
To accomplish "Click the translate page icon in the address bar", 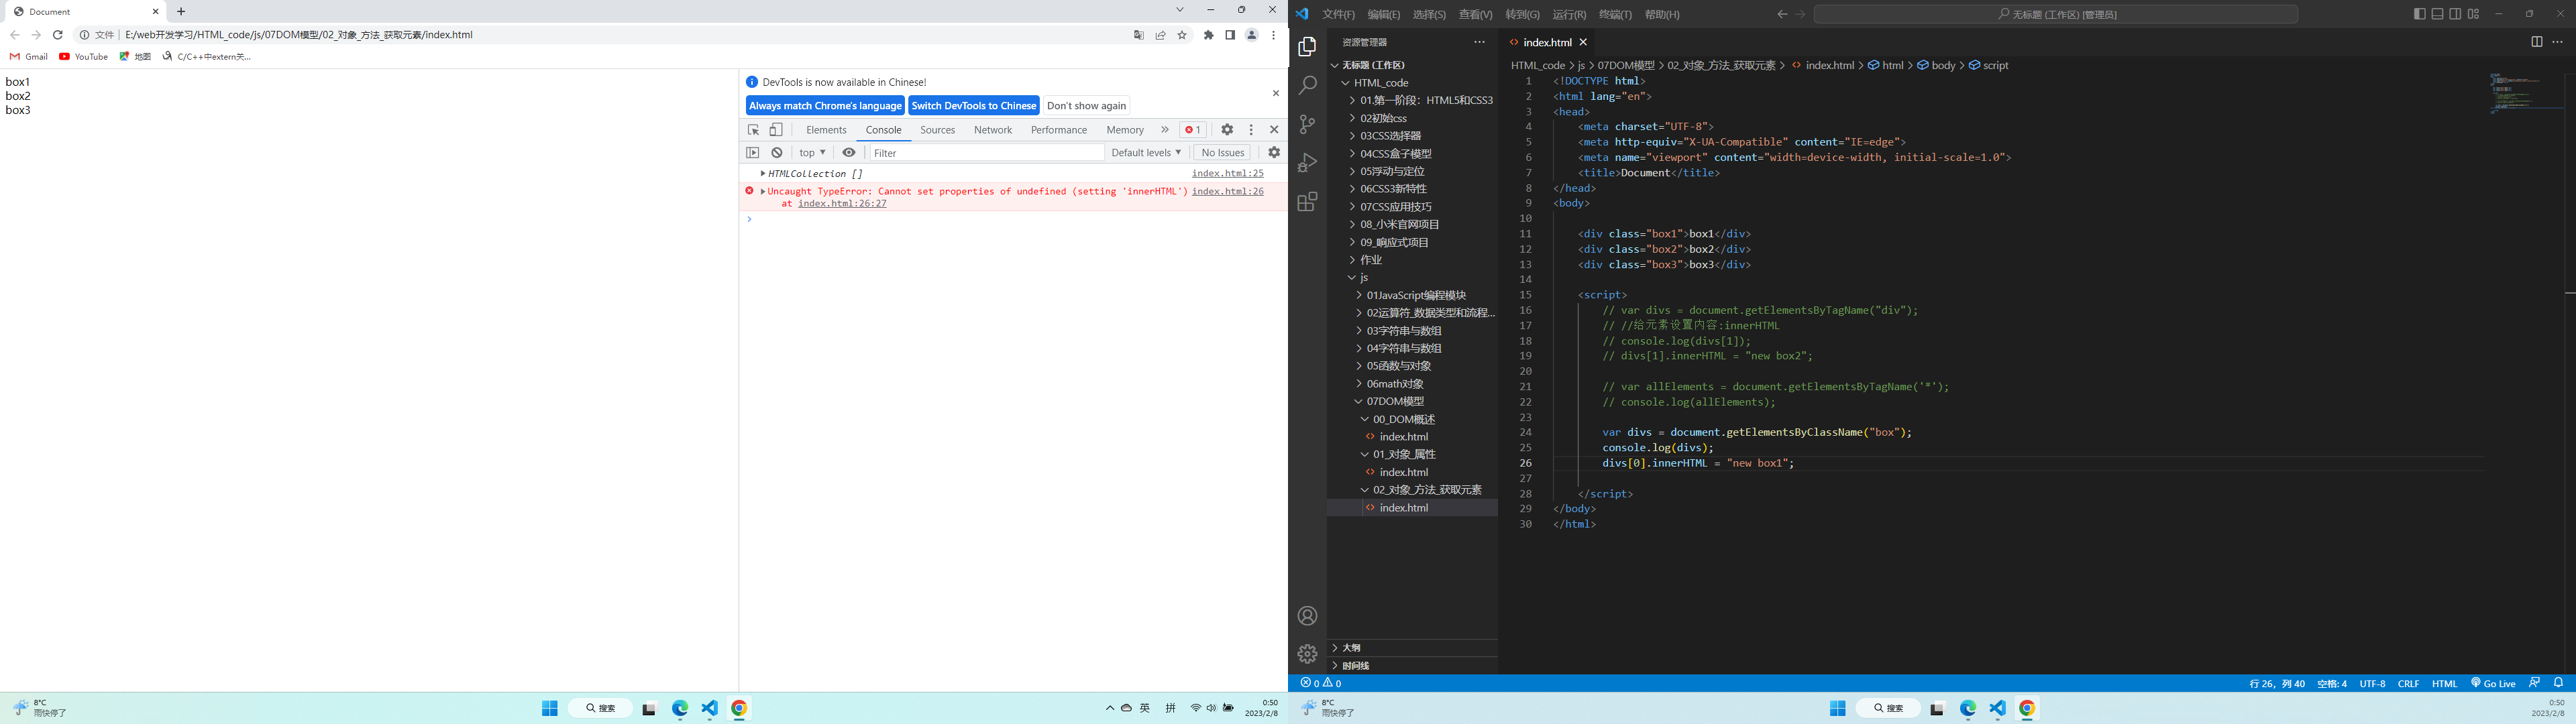I will 1138,35.
